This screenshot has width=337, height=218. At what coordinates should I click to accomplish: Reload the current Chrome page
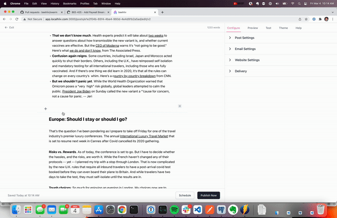tap(17, 19)
